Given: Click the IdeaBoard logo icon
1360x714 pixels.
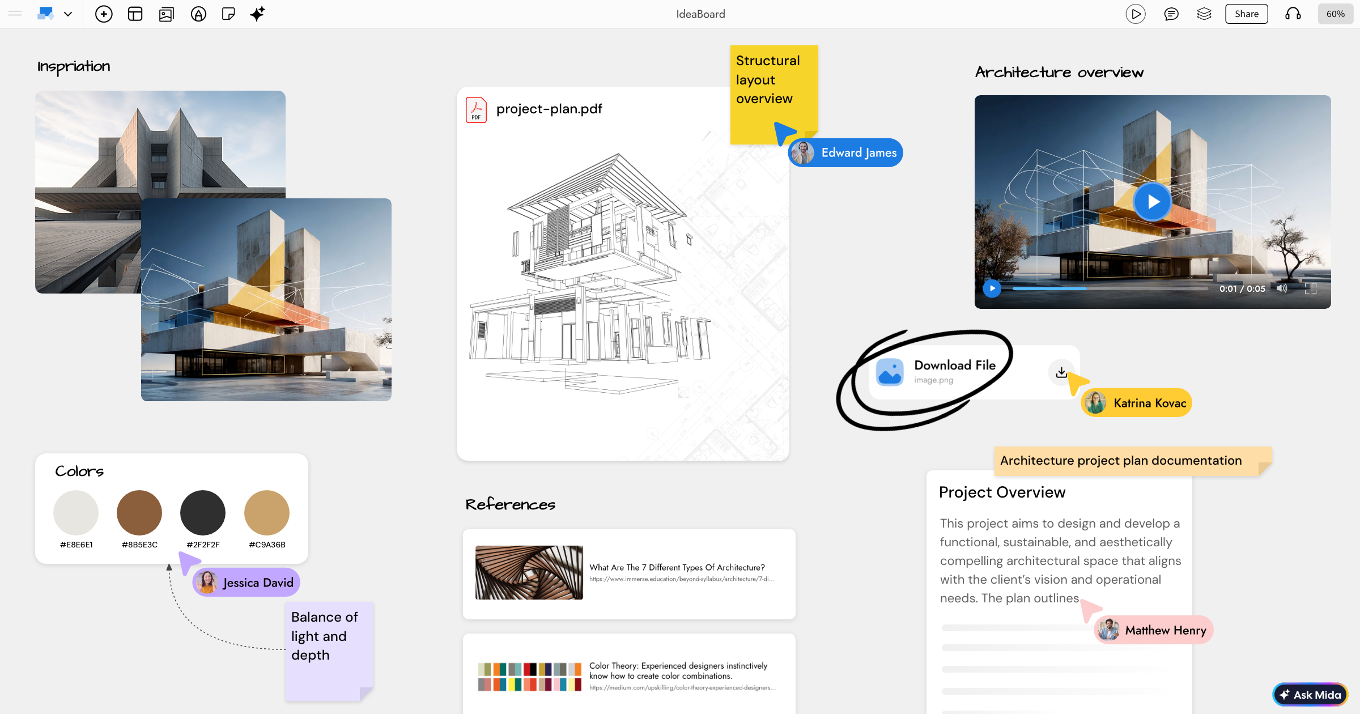Looking at the screenshot, I should [45, 14].
